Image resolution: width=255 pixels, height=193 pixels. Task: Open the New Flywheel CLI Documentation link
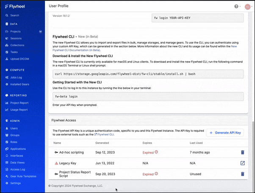pos(144,48)
